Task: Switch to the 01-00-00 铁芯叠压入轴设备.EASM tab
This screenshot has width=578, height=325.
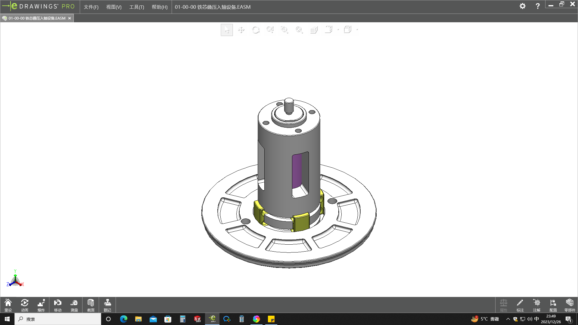Action: click(37, 18)
